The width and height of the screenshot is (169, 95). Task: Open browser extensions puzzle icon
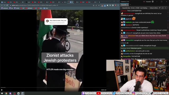pyautogui.click(x=107, y=5)
